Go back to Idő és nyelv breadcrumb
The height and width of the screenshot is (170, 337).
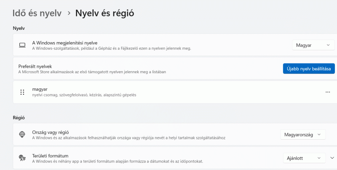[36, 13]
